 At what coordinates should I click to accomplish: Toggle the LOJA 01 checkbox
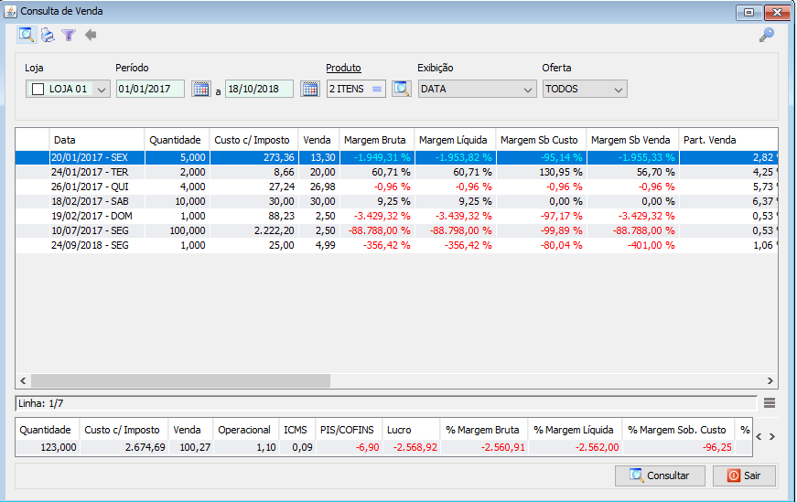pos(38,90)
